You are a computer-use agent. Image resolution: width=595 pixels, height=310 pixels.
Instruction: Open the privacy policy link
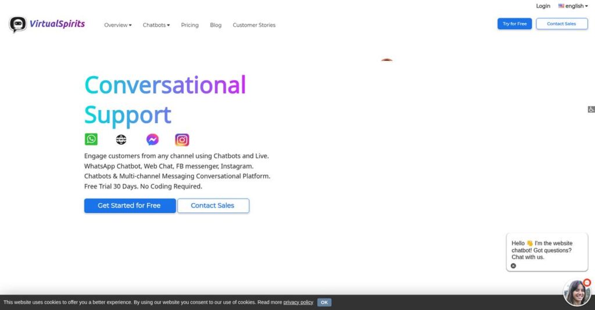tap(298, 302)
